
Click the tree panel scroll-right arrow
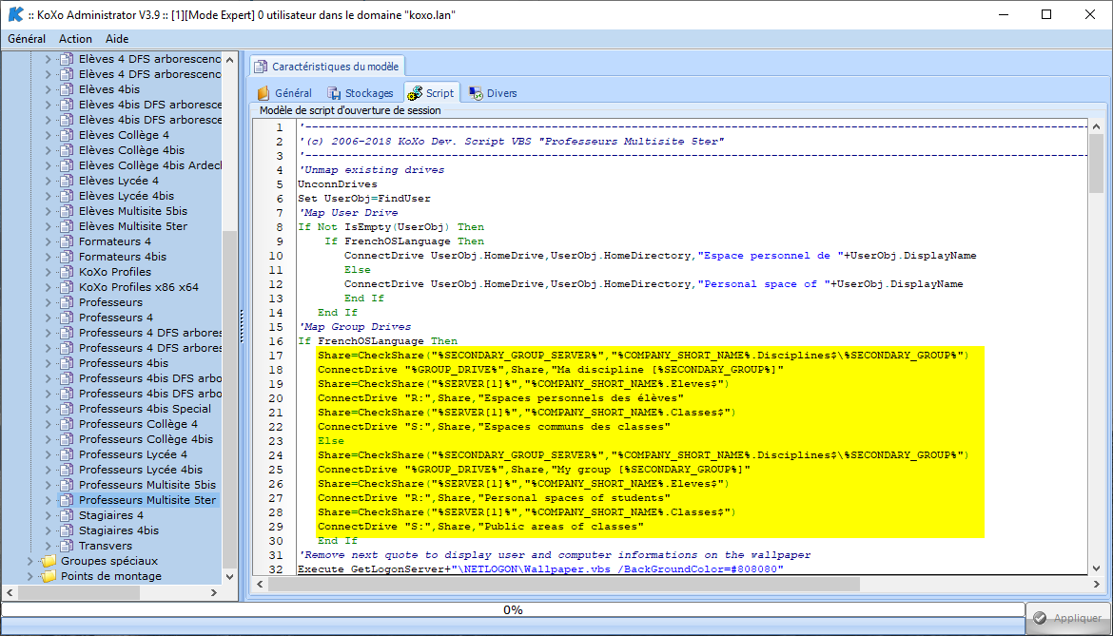[x=214, y=592]
